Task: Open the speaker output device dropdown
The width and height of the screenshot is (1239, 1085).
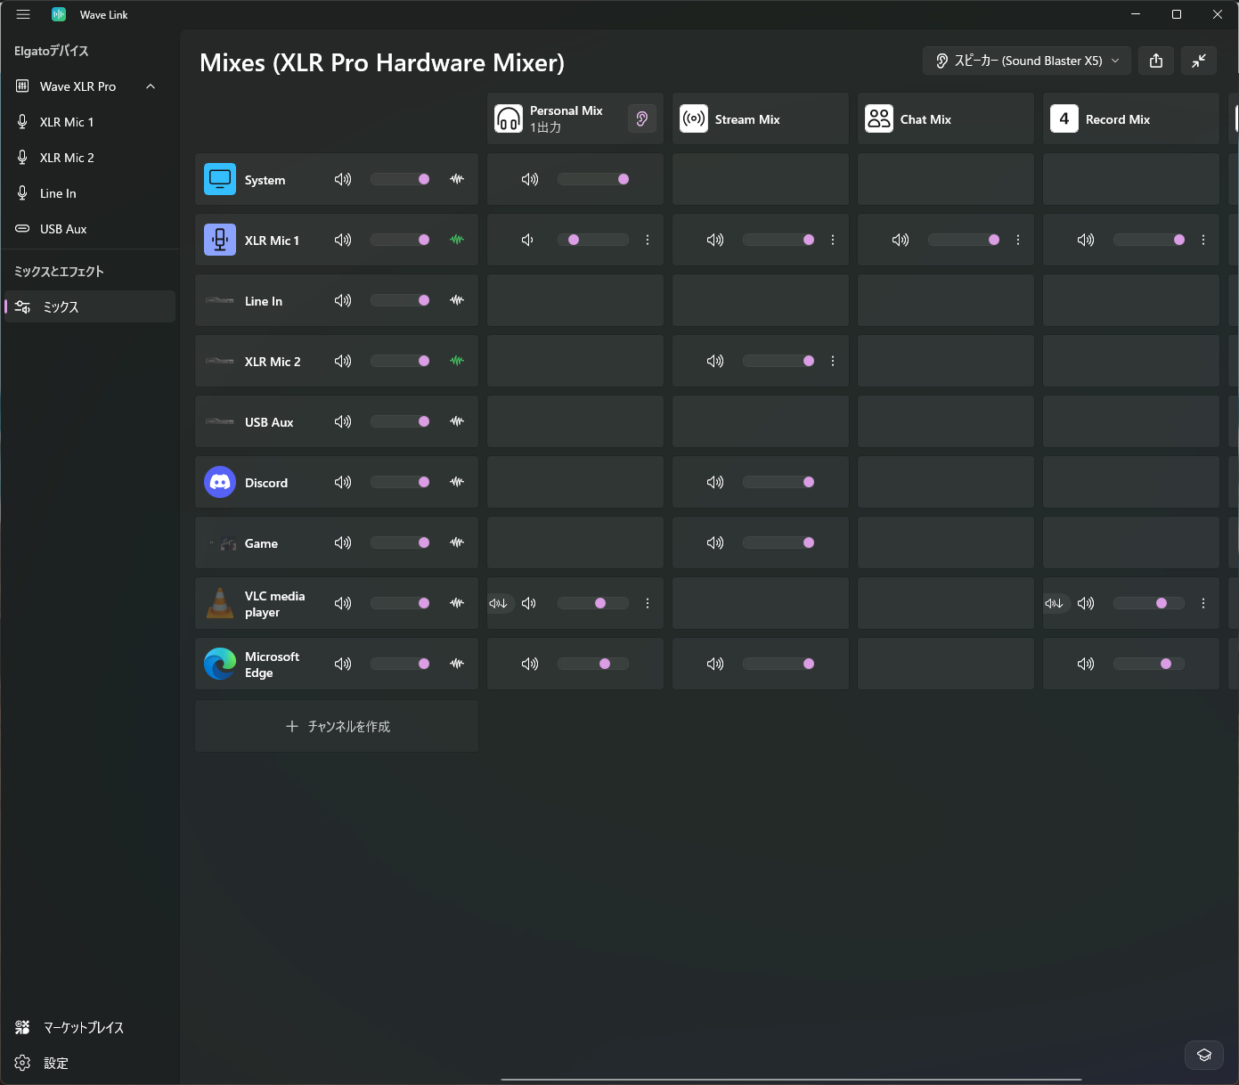Action: [x=1027, y=61]
